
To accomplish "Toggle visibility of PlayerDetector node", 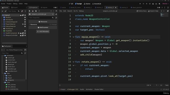I will pos(25,24).
